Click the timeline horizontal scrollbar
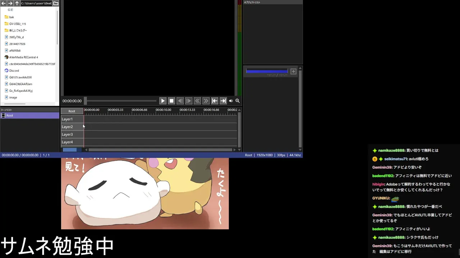This screenshot has height=258, width=460. pos(160,150)
